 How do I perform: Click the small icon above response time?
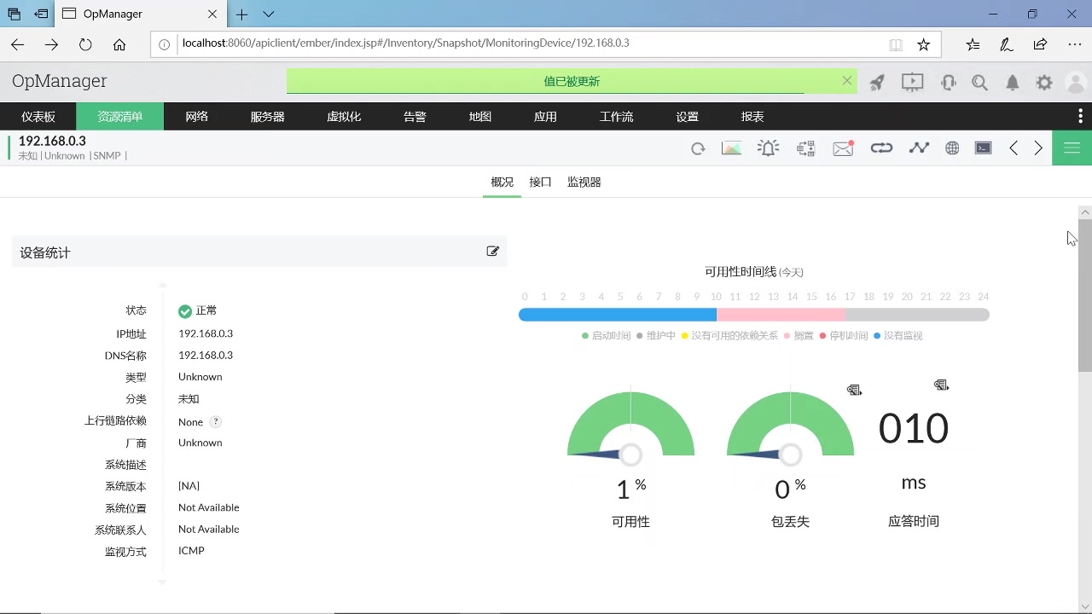click(941, 385)
